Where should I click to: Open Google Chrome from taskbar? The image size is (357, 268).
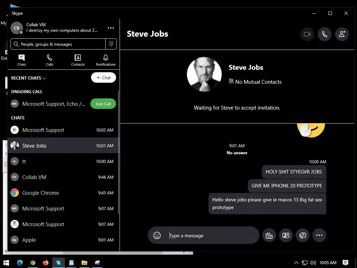pos(33,263)
